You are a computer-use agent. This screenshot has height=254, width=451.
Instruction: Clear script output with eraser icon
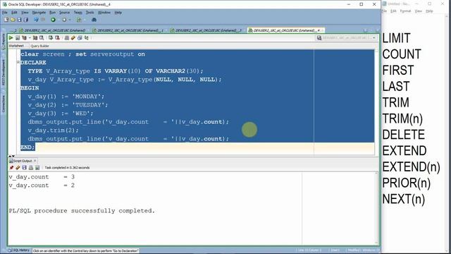click(x=18, y=168)
